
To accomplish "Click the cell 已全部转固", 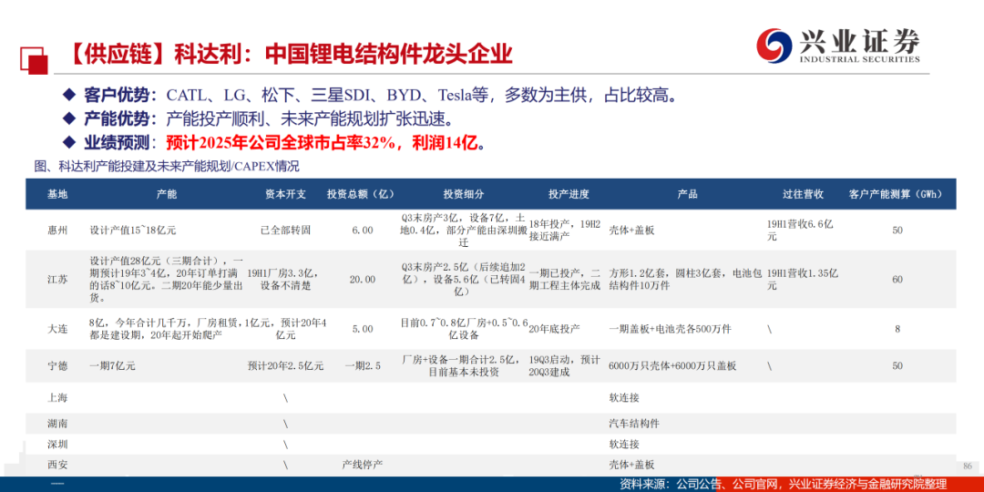I will (x=285, y=231).
